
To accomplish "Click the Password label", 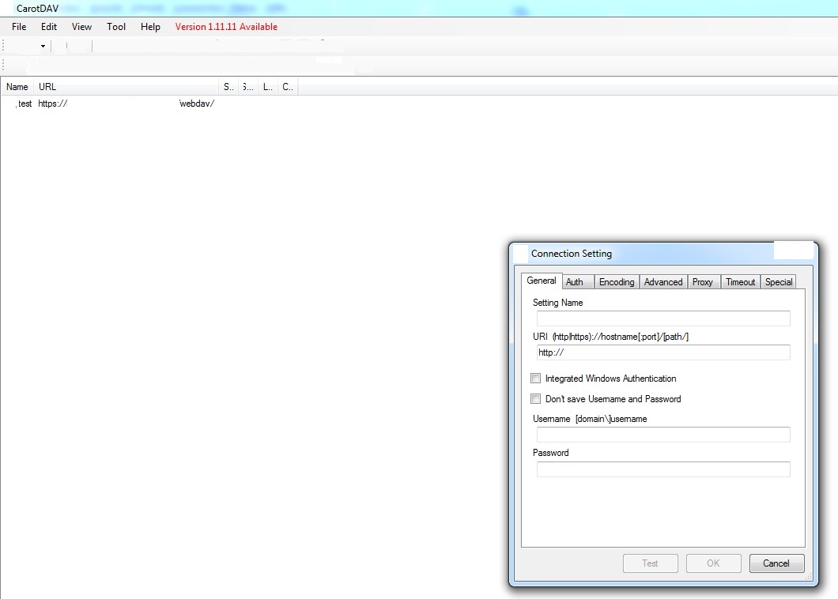I will (550, 453).
